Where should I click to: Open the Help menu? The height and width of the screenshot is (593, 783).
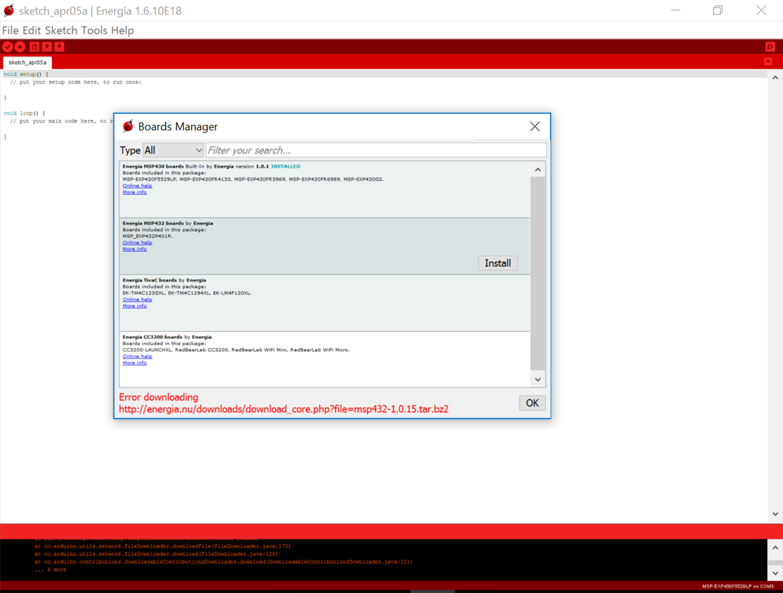tap(122, 30)
